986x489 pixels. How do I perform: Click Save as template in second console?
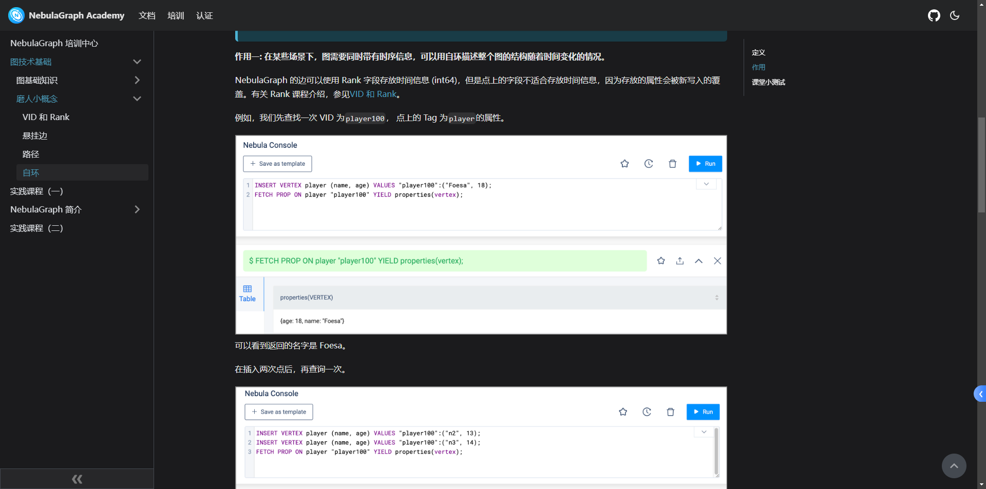click(x=279, y=412)
